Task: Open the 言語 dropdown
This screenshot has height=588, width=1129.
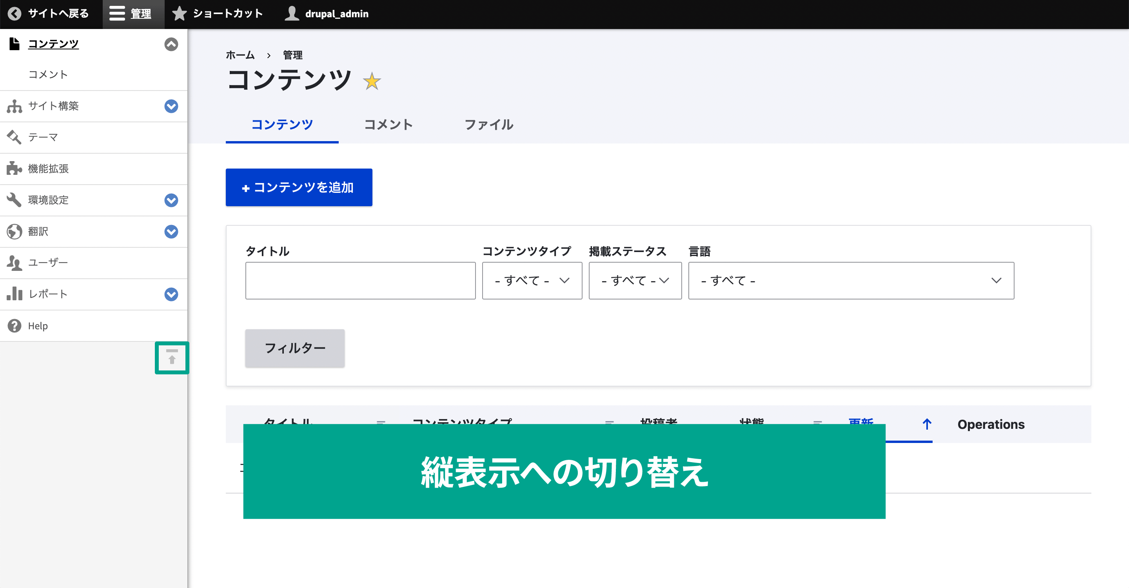Action: click(x=851, y=281)
